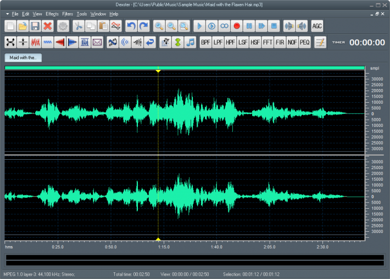The image size is (390, 279).
Task: Click the red X delete icon
Action: pos(48,26)
